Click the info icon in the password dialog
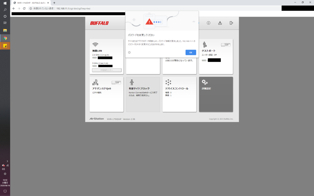The image size is (314, 196). pyautogui.click(x=129, y=52)
